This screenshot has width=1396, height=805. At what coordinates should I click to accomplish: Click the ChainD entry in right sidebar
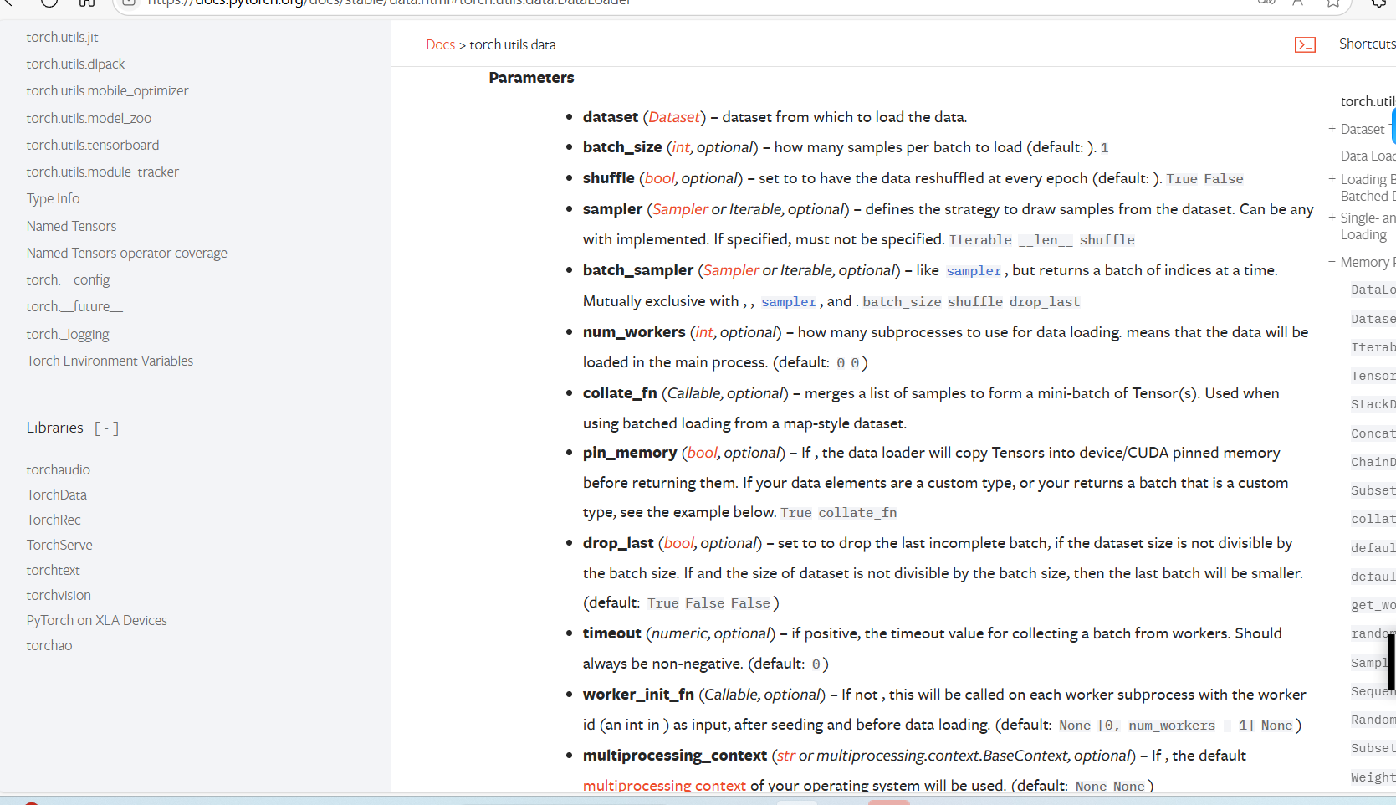coord(1373,463)
